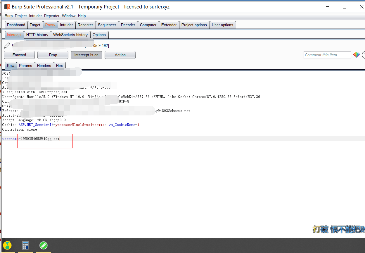The image size is (365, 253).
Task: Open the Project menu
Action: coord(21,16)
